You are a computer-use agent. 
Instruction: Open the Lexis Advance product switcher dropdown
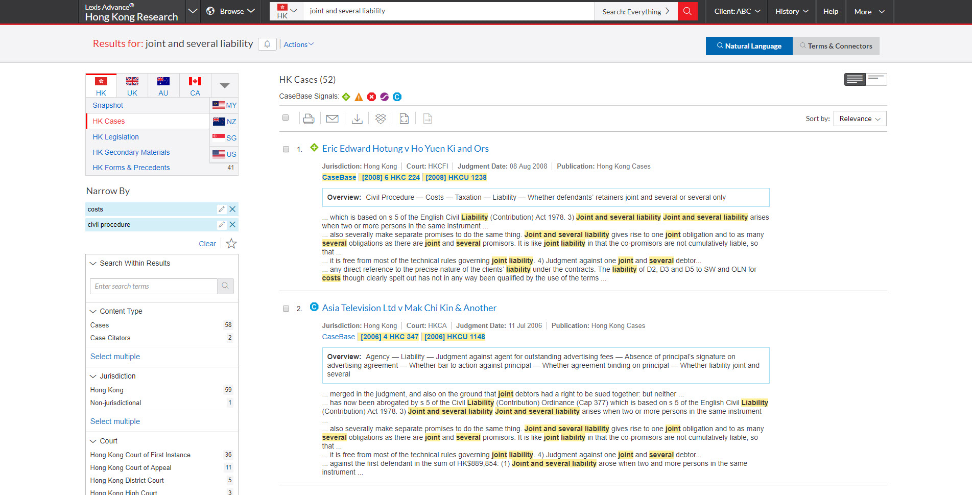pyautogui.click(x=193, y=11)
